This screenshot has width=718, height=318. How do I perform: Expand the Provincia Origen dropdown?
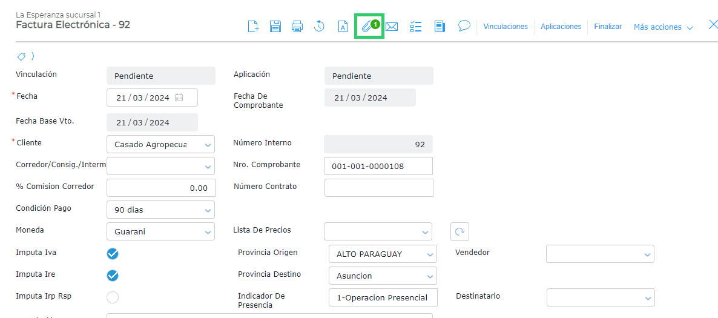click(x=430, y=254)
